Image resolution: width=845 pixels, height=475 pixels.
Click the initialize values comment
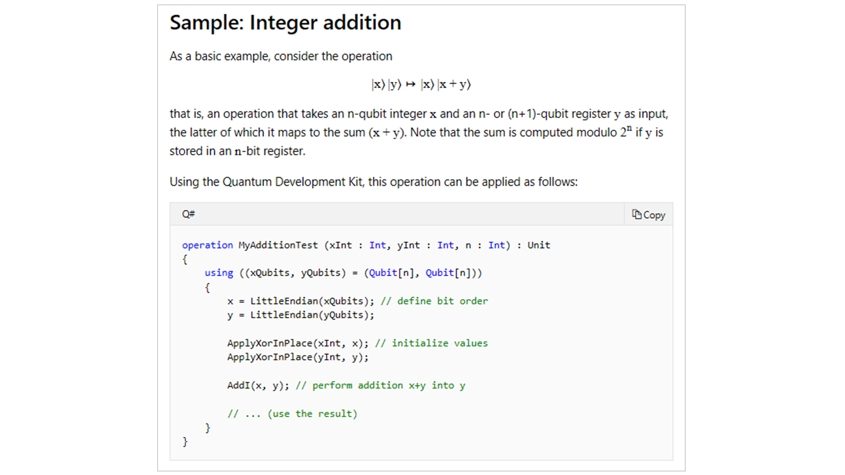click(431, 343)
